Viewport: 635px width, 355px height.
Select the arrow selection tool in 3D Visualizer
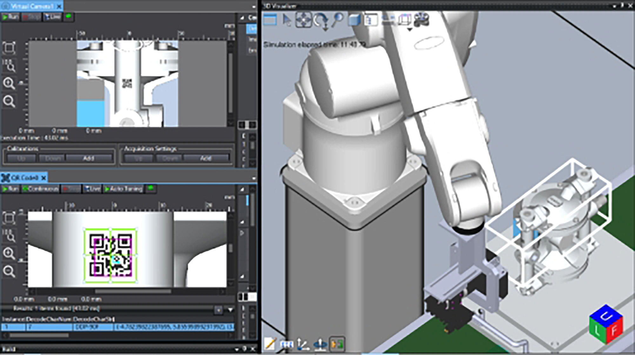pyautogui.click(x=286, y=20)
